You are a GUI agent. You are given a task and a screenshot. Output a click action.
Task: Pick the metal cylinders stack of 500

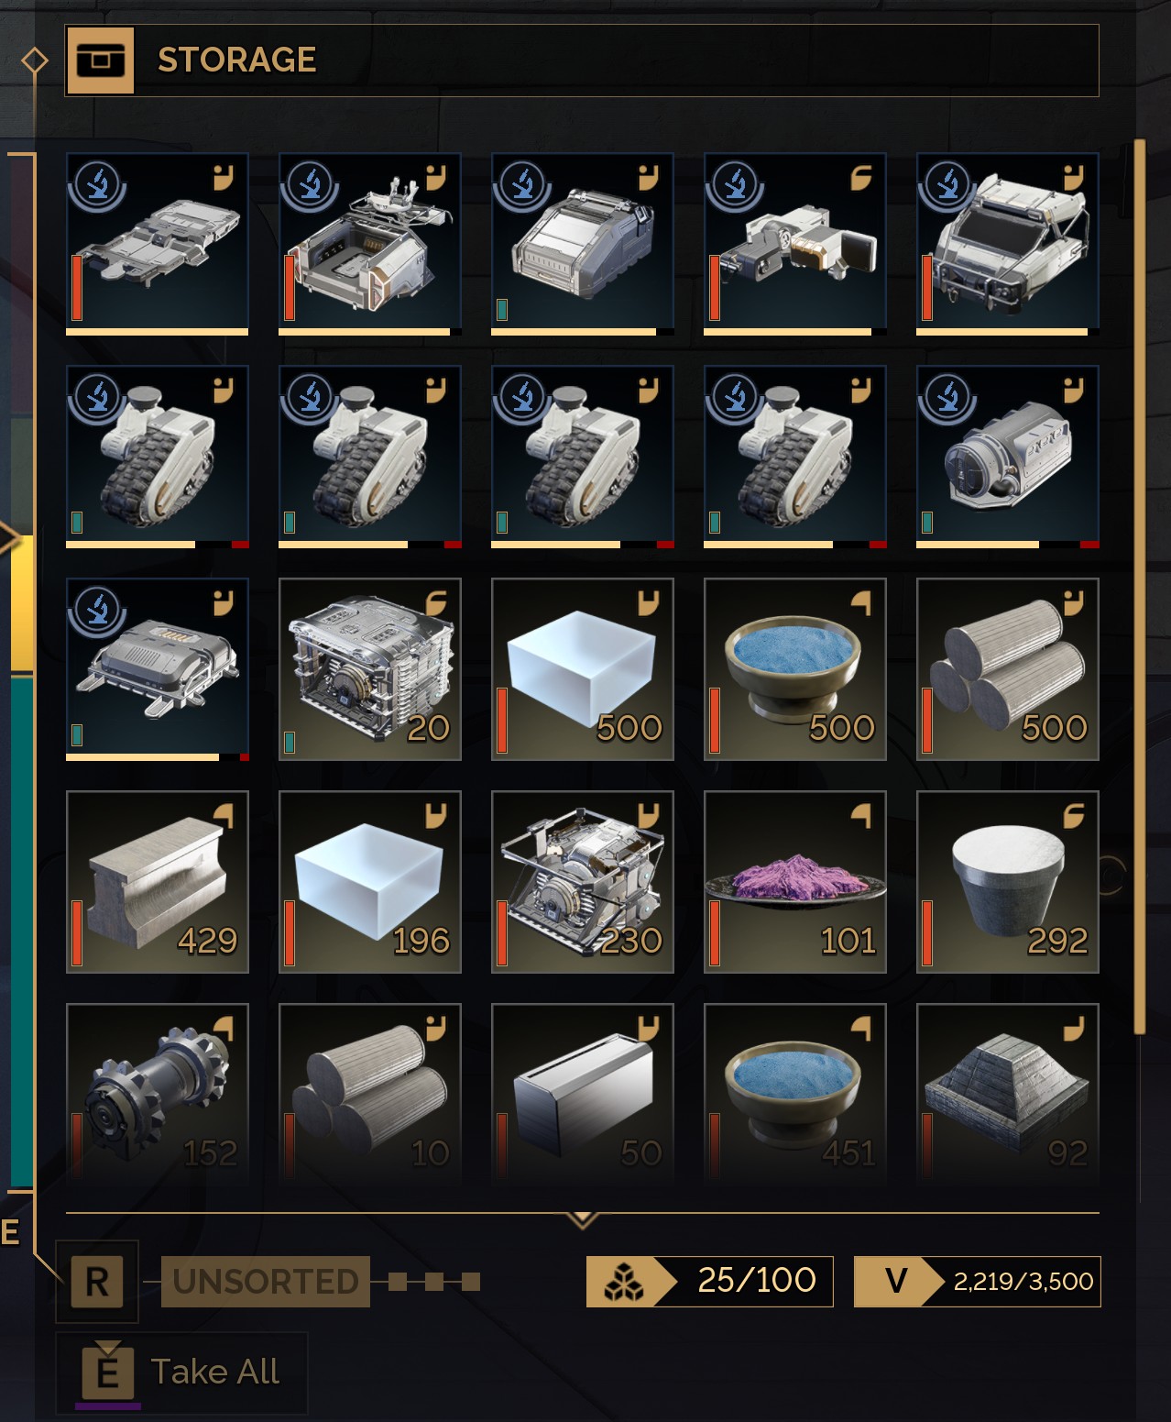click(x=1008, y=669)
